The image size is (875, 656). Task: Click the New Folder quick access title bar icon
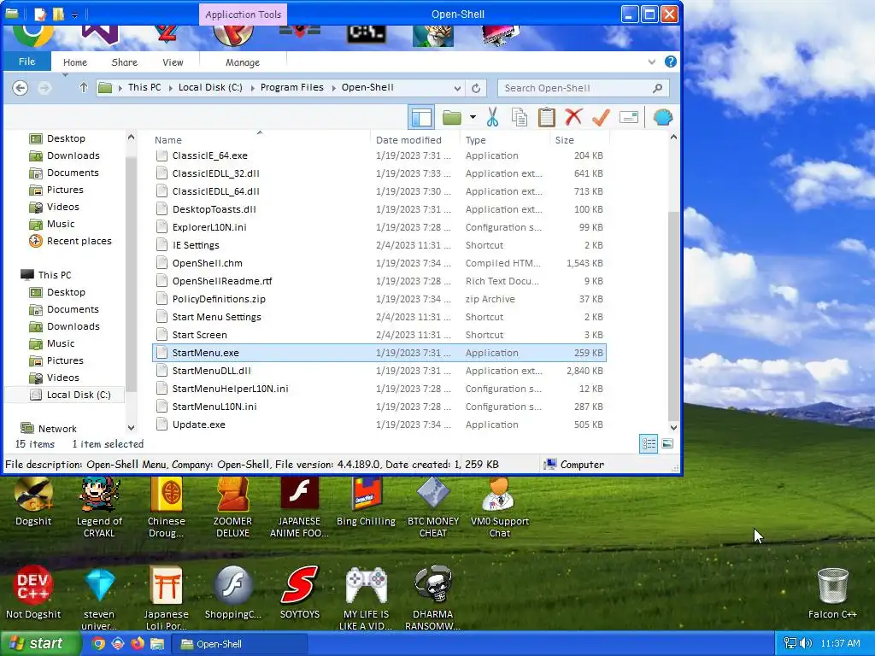[x=58, y=15]
